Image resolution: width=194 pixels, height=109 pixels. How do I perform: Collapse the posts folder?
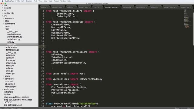[x=4, y=26]
